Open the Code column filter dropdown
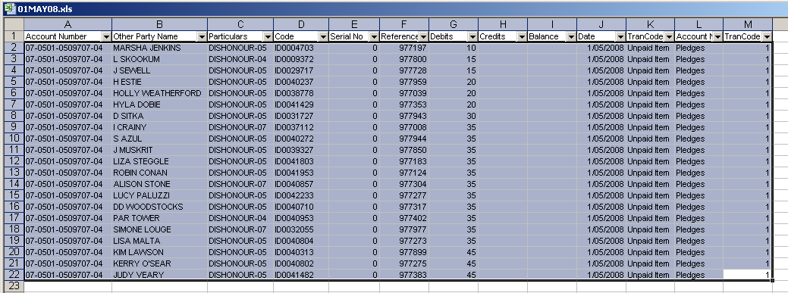Viewport: 788px width, 293px height. point(323,36)
